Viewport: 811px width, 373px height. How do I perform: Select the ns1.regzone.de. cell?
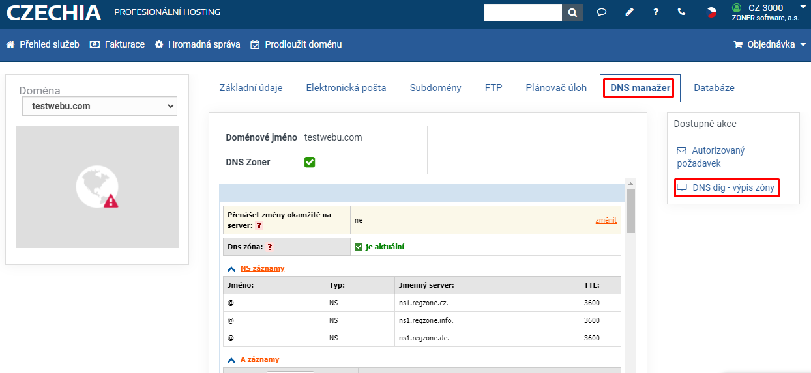(486, 338)
